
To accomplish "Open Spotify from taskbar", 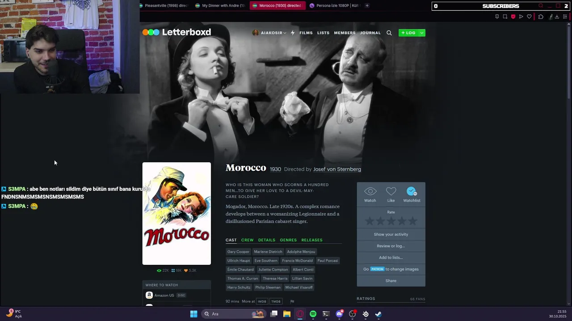I will (x=313, y=314).
